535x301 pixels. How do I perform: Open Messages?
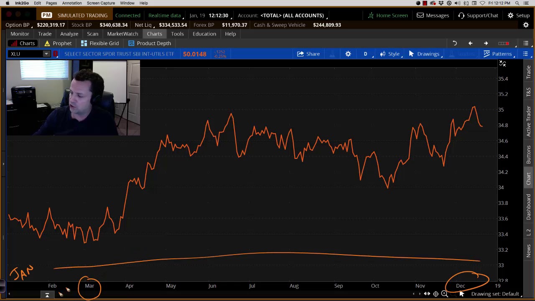point(433,15)
